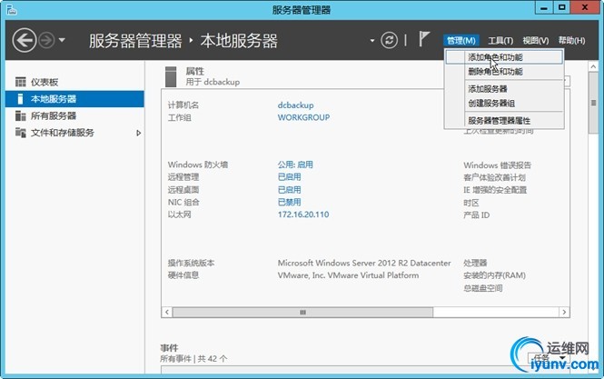The height and width of the screenshot is (379, 604).
Task: Select 本地服务器 in sidebar
Action: click(74, 99)
